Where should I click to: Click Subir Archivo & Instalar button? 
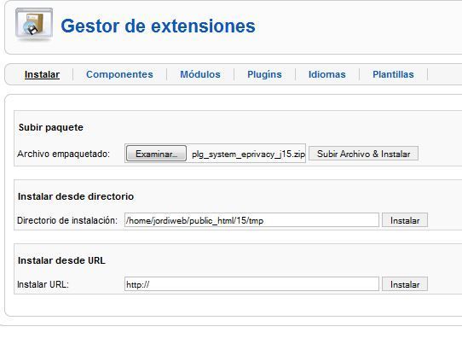[x=364, y=154]
